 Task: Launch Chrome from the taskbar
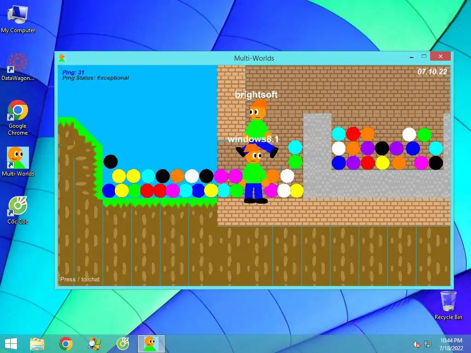tap(66, 344)
